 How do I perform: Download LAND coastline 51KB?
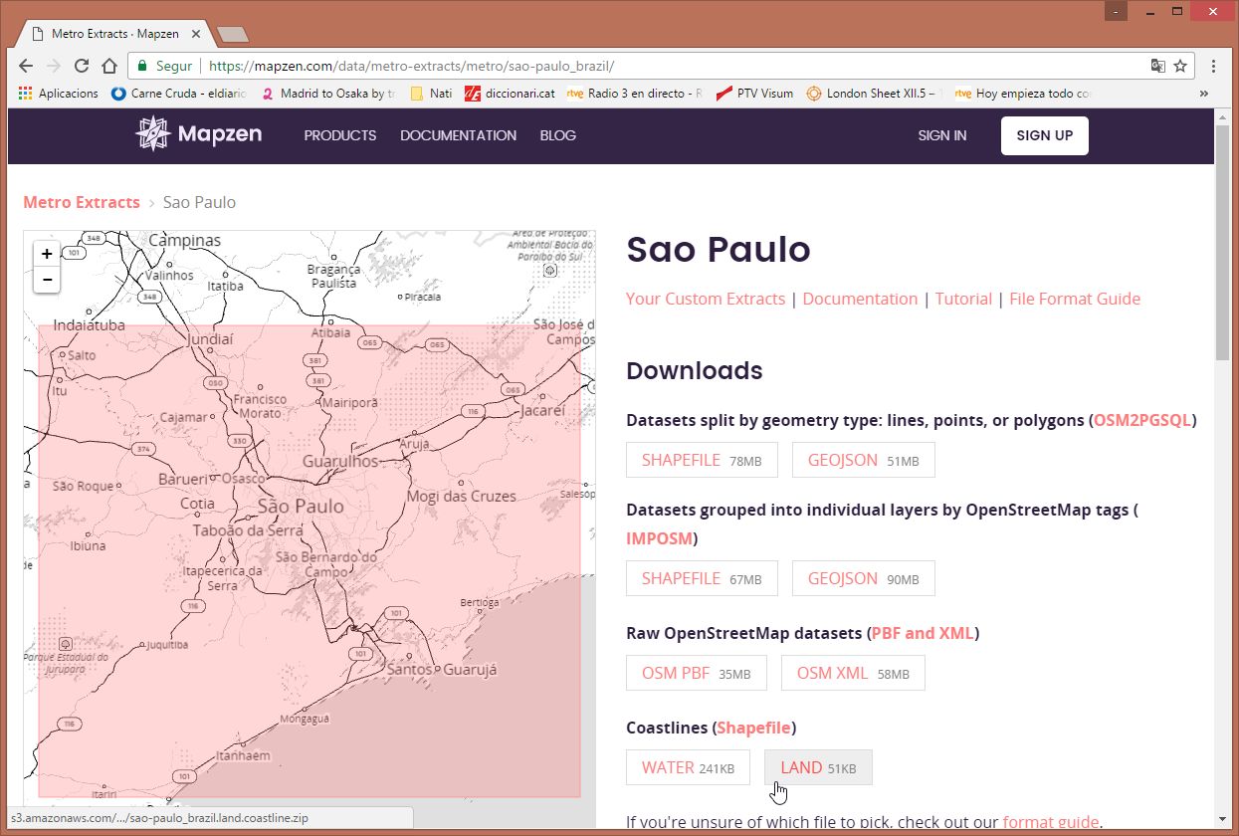(x=818, y=767)
